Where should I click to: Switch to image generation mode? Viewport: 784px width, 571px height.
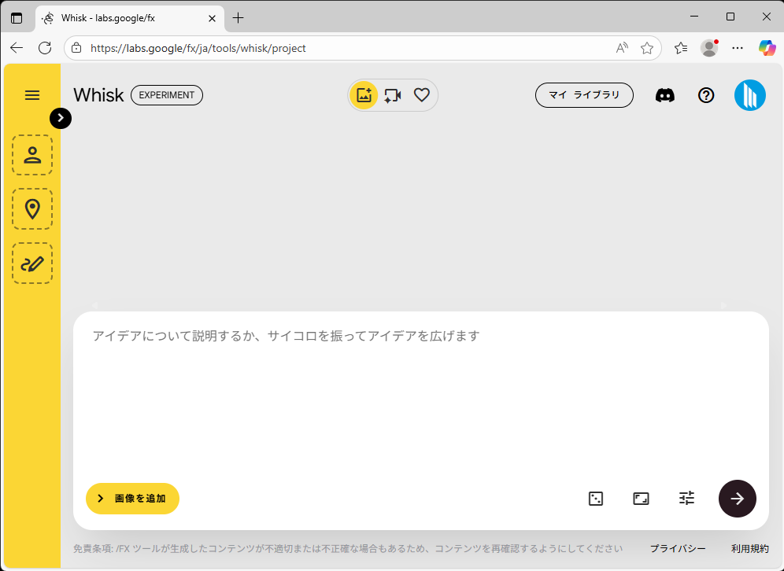tap(364, 95)
